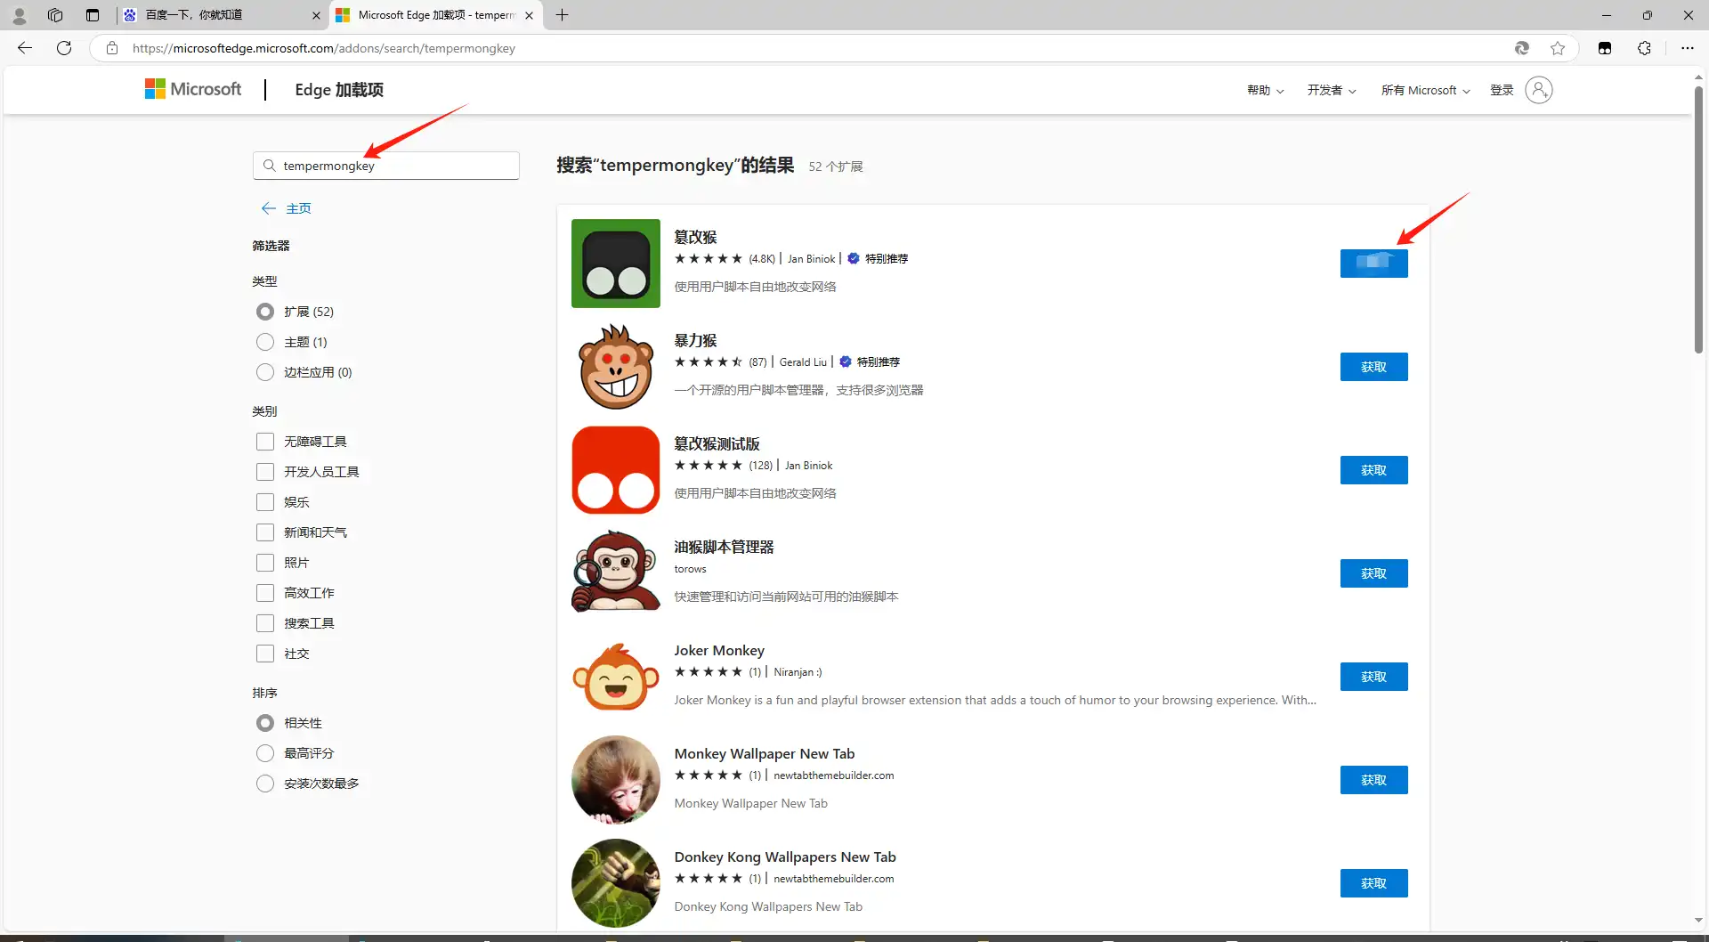1709x942 pixels.
Task: Select the 最高评分 sort option
Action: click(265, 753)
